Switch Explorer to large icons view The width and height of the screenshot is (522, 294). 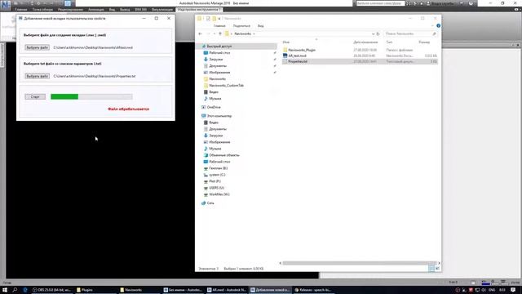[437, 269]
